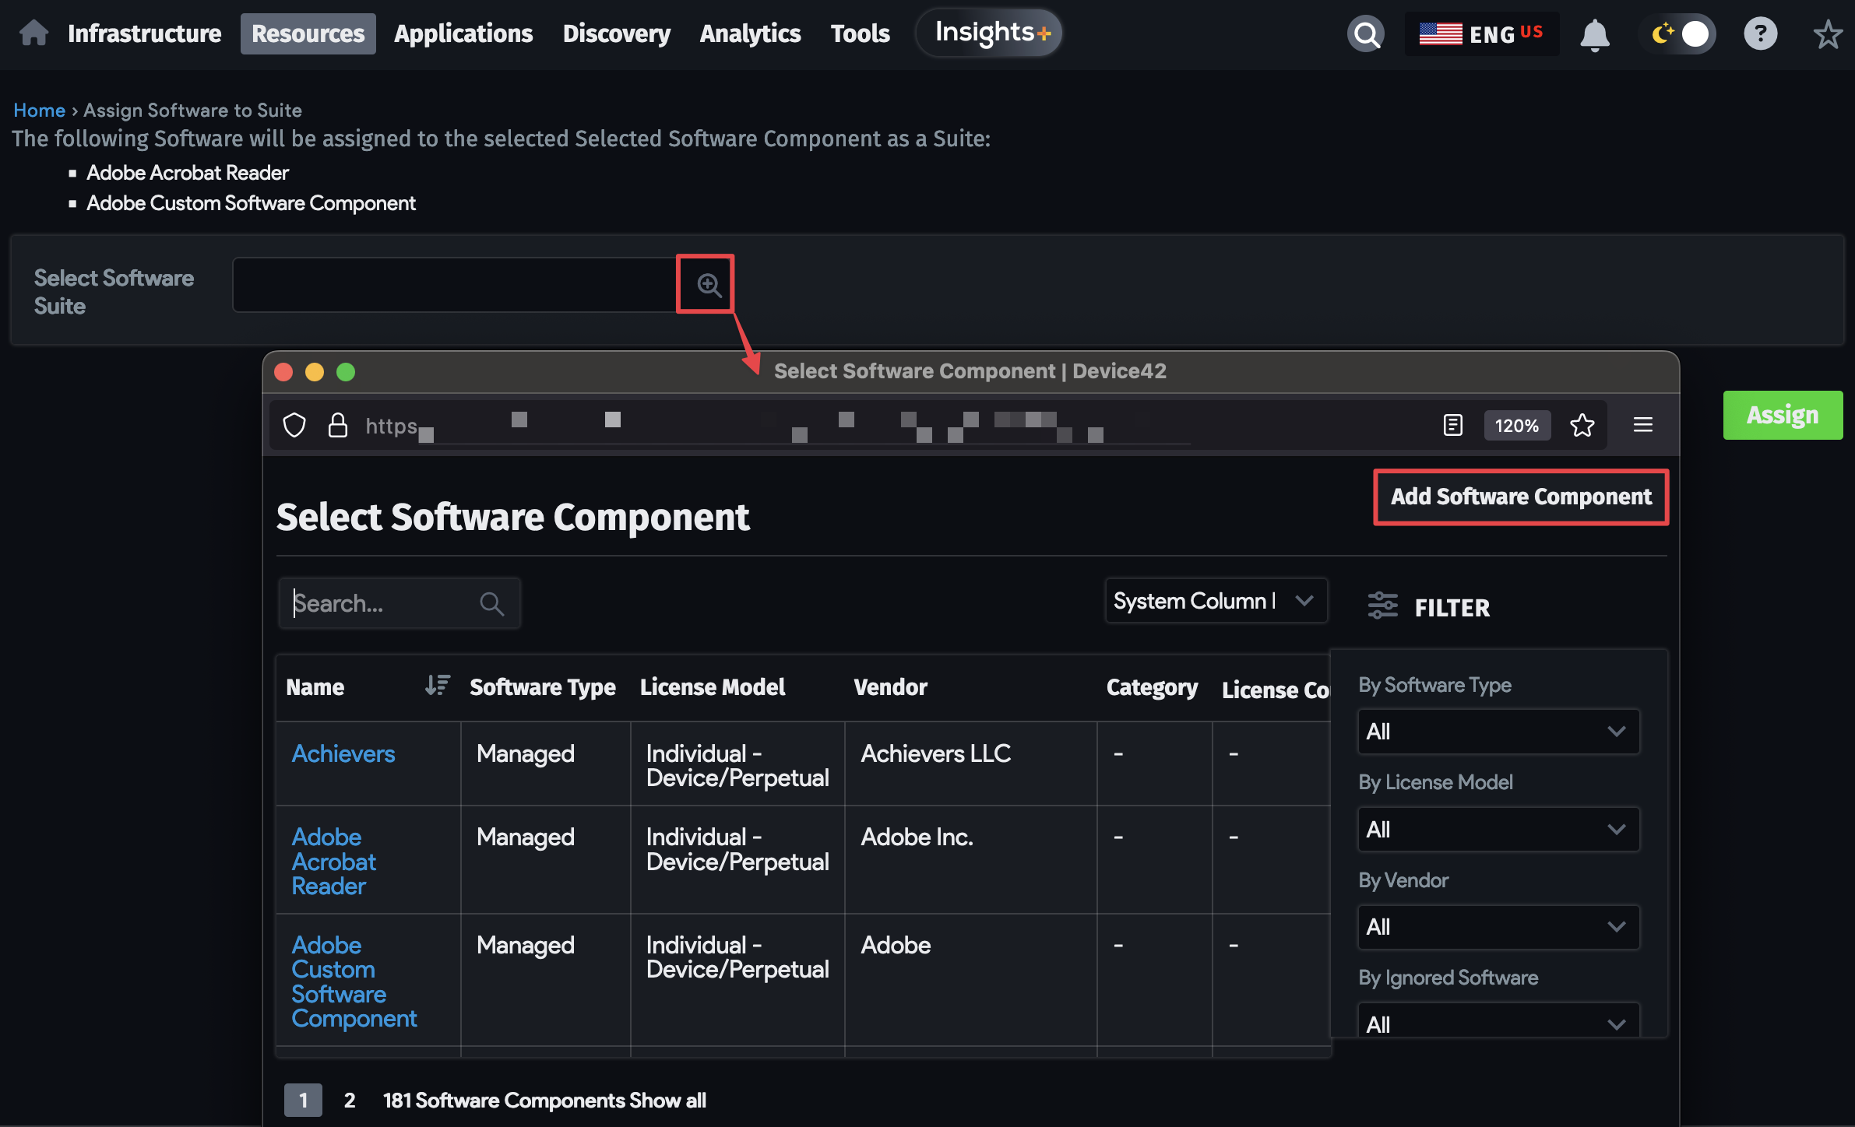
Task: Open the System Column dropdown
Action: 1215,600
